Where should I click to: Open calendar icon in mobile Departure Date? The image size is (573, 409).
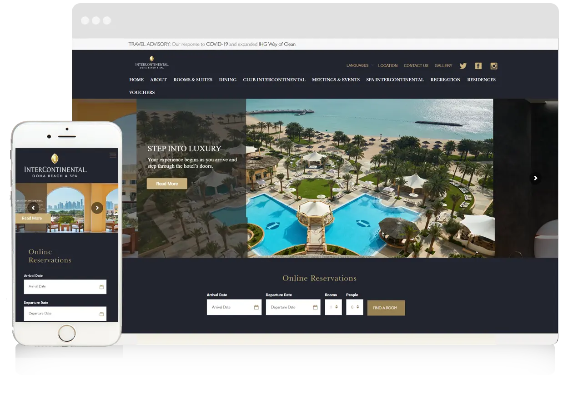point(101,314)
